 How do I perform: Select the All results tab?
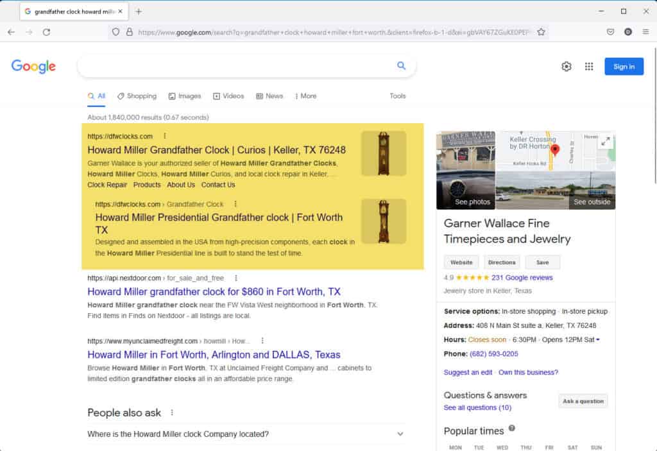coord(96,96)
